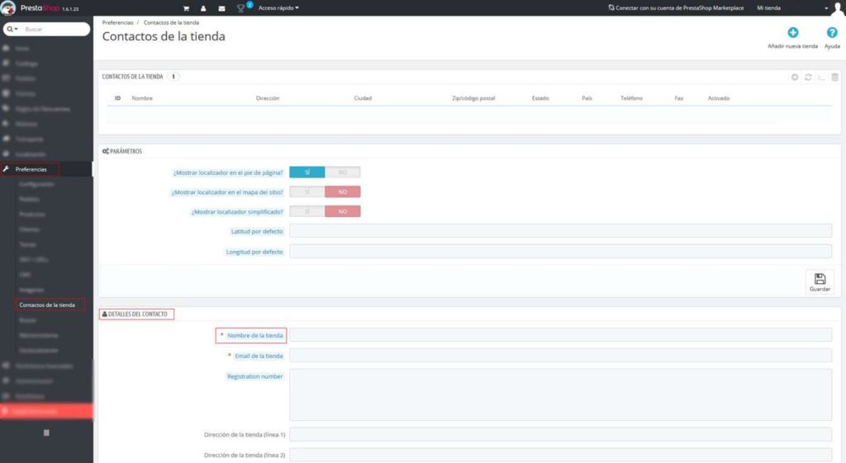Set sitemap locator toggle to SÍ
The width and height of the screenshot is (846, 463).
pyautogui.click(x=307, y=191)
